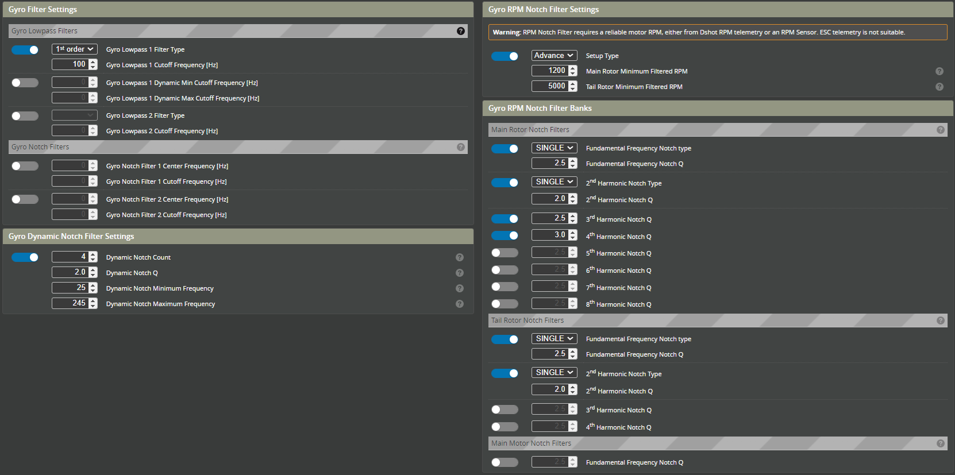Enable Main Rotor 5th Harmonic Notch toggle
Screen dimensions: 955x475
(505, 253)
